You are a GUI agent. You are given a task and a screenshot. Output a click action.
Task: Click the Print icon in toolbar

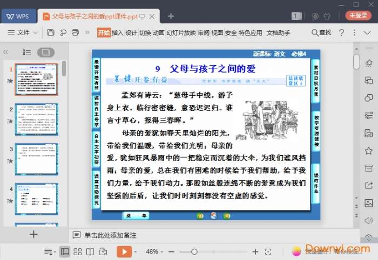(x=75, y=33)
